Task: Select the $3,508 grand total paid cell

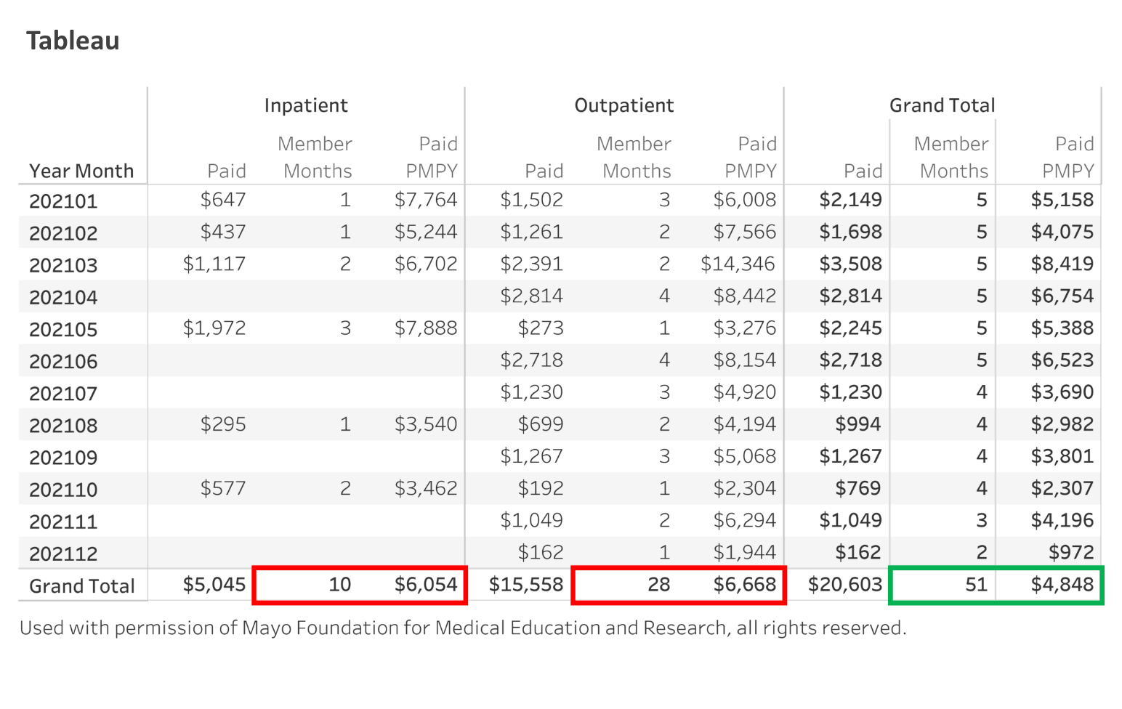Action: coord(850,264)
